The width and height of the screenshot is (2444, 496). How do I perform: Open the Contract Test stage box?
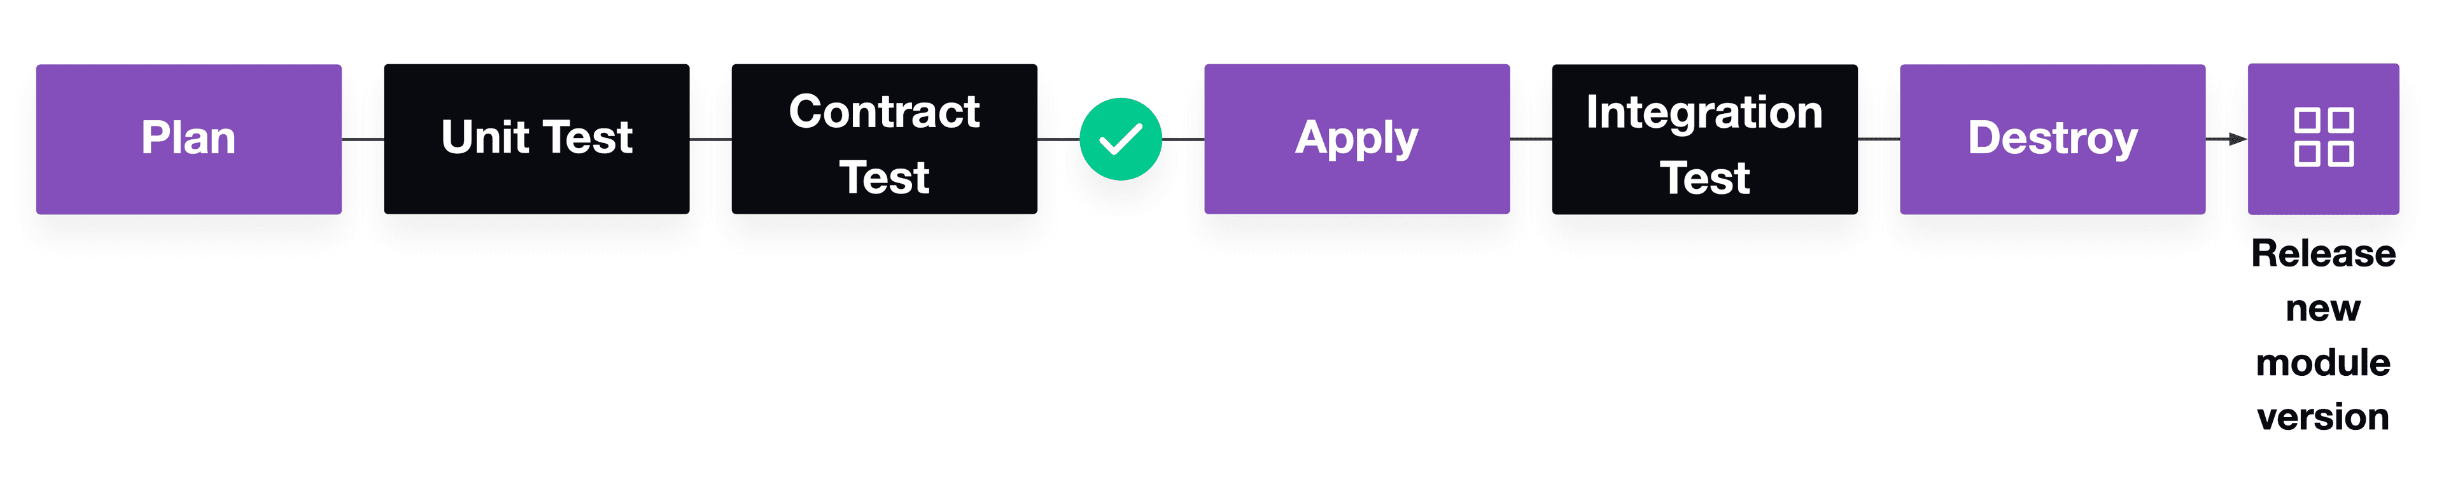point(884,139)
